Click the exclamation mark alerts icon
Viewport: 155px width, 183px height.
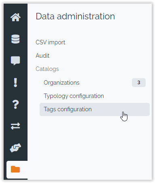(15, 83)
